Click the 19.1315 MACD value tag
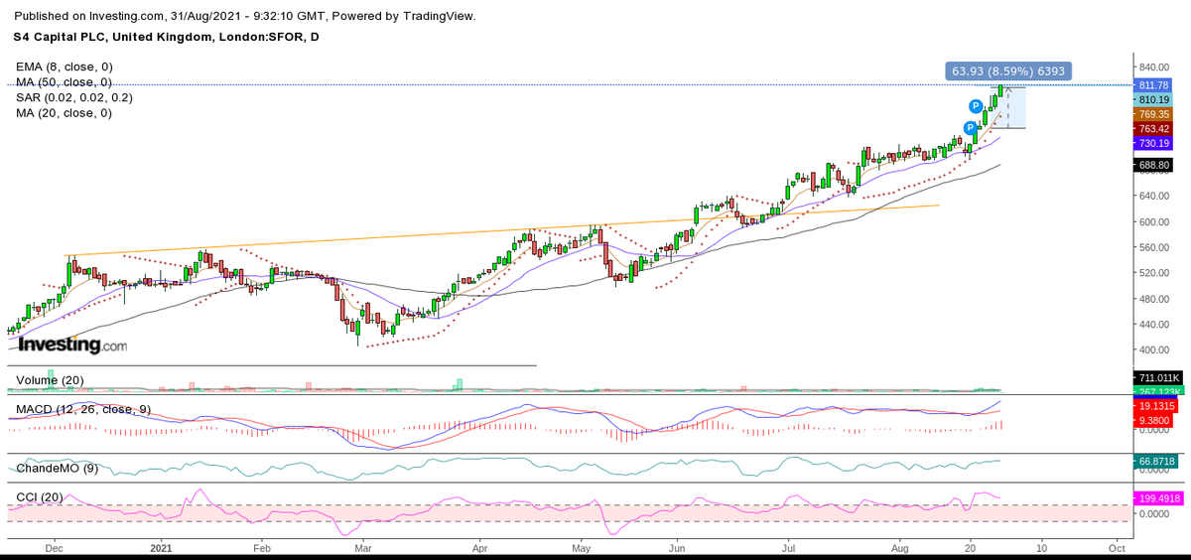Viewport: 1191px width, 560px height. tap(1156, 406)
